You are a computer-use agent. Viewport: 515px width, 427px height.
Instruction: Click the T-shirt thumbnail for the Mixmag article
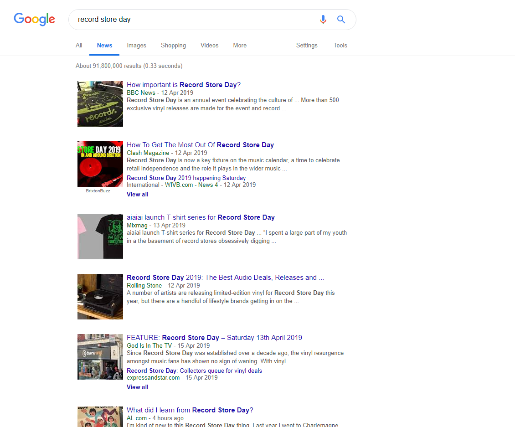pos(100,237)
